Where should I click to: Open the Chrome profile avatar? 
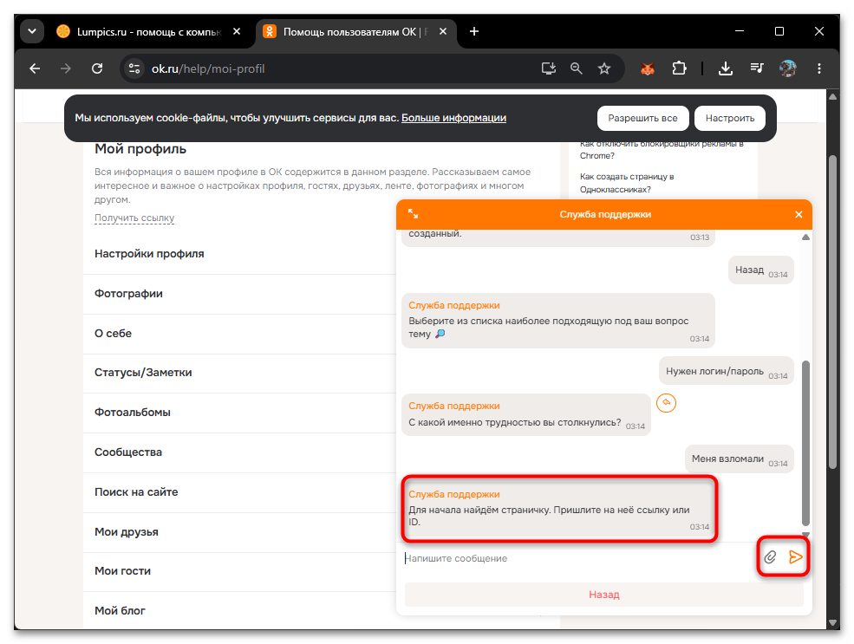787,68
